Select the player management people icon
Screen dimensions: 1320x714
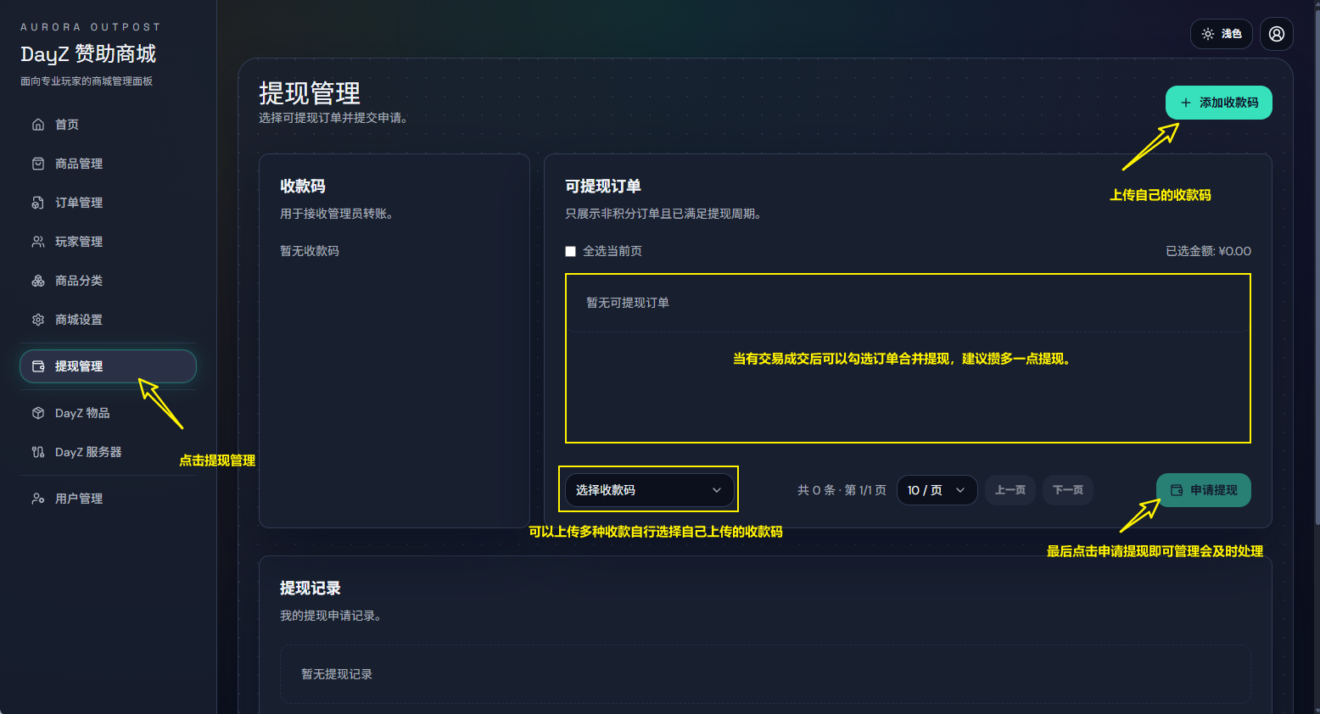coord(38,242)
